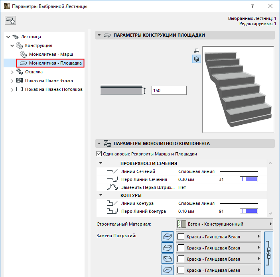Click parameters list scroll down arrow
The image size is (280, 277).
click(270, 214)
